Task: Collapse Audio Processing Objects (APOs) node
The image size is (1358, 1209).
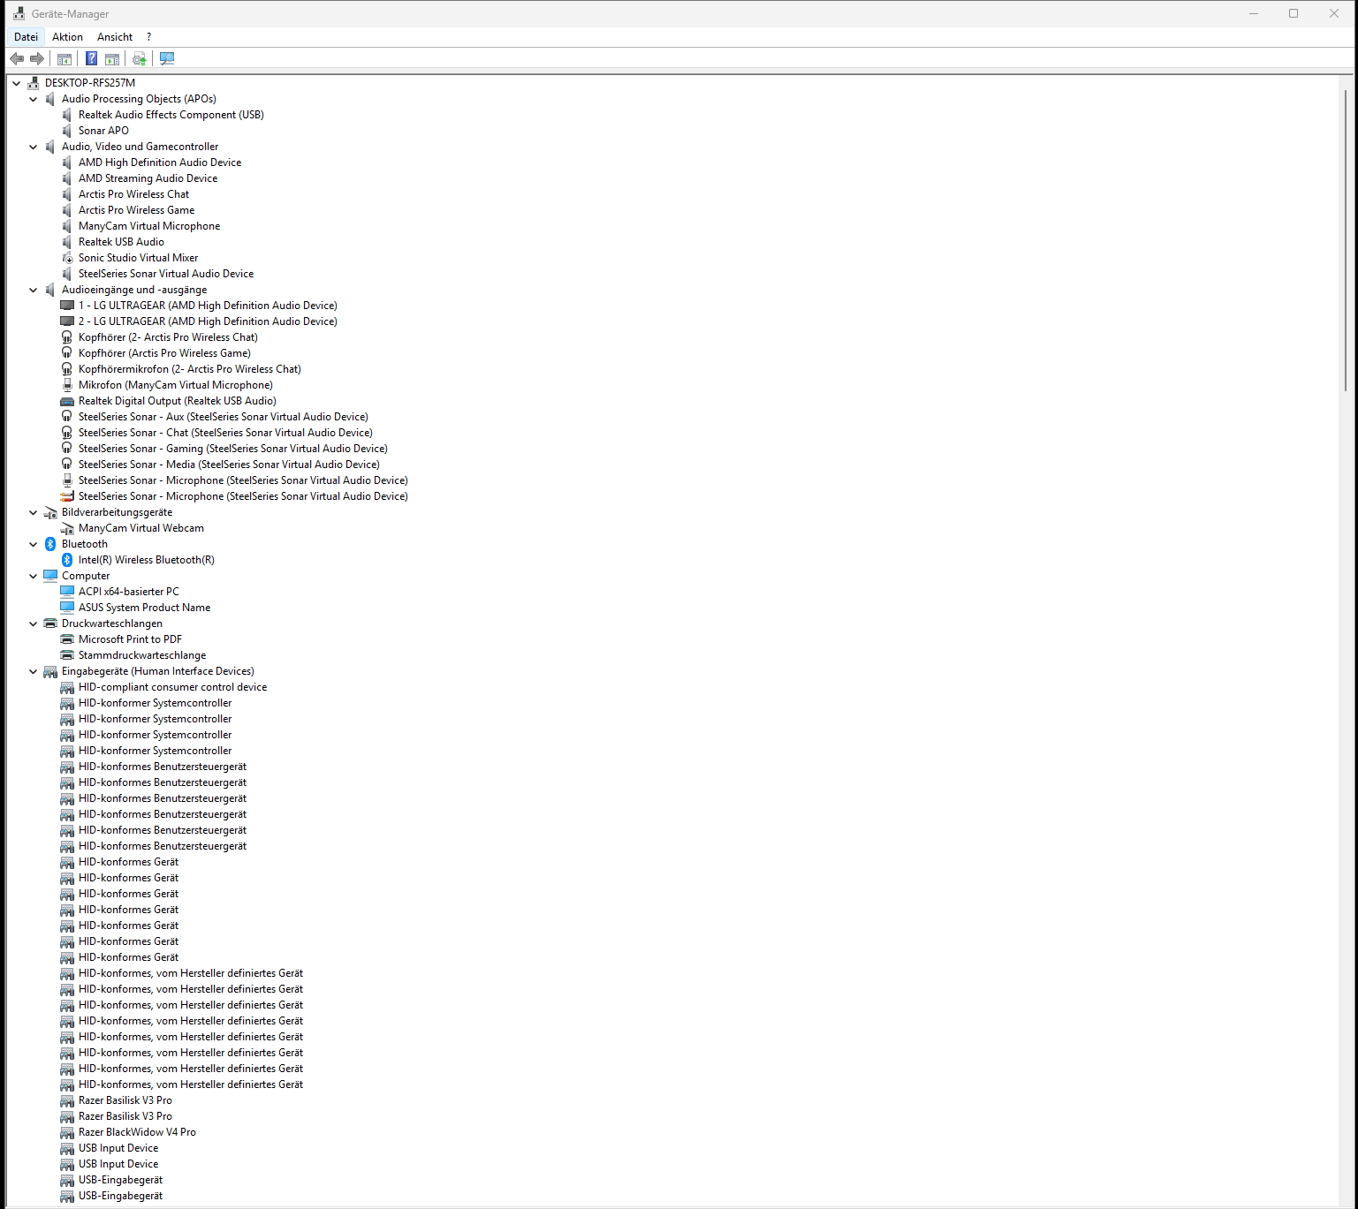Action: pos(34,99)
